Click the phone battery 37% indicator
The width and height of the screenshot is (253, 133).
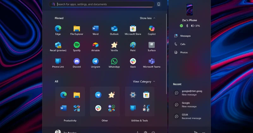point(195,26)
